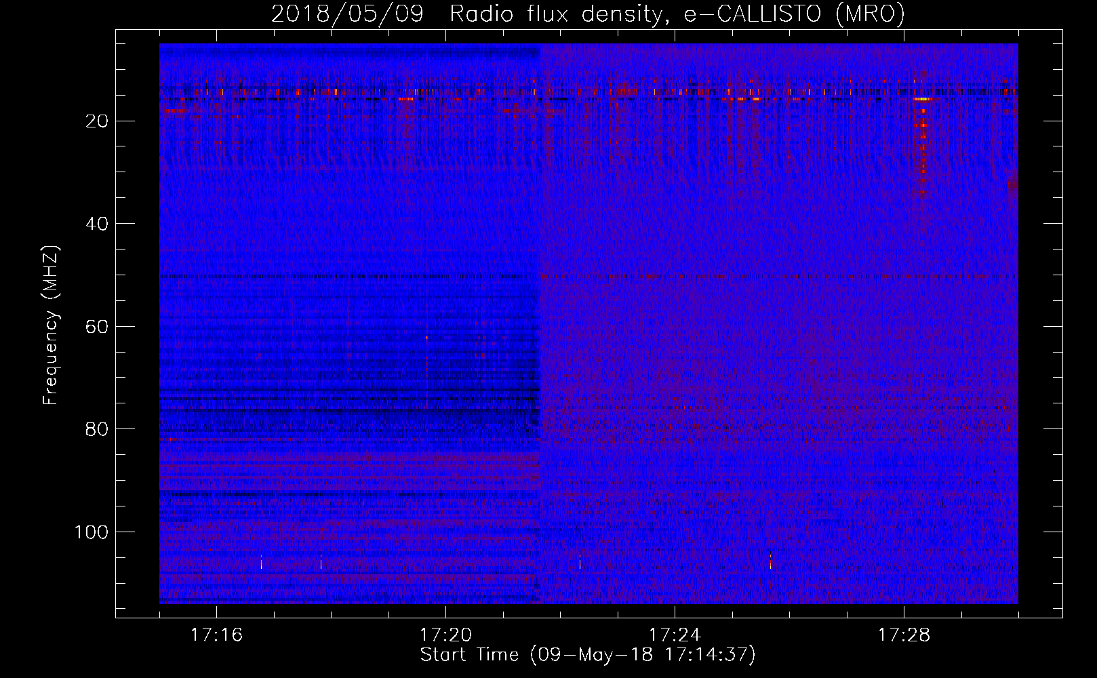Click the 'Start Time (09-May-18 17:14:37)' label
The width and height of the screenshot is (1097, 678).
click(588, 655)
